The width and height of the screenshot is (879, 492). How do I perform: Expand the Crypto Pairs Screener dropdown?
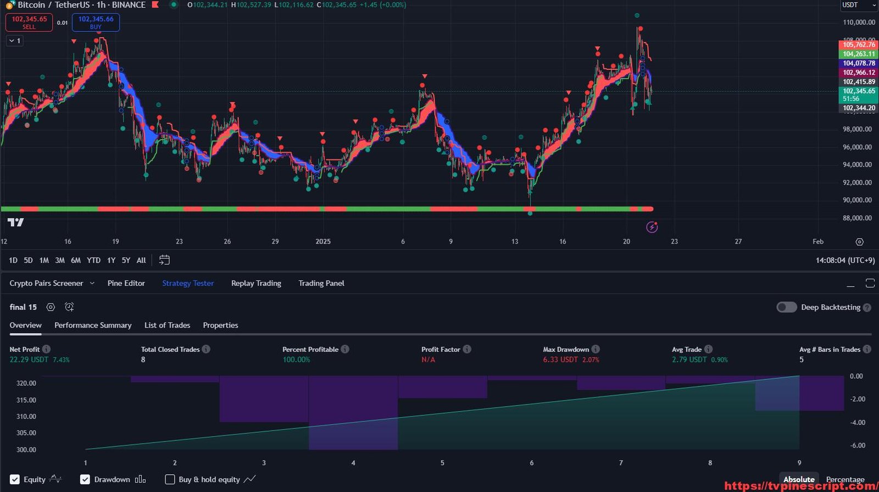[92, 283]
